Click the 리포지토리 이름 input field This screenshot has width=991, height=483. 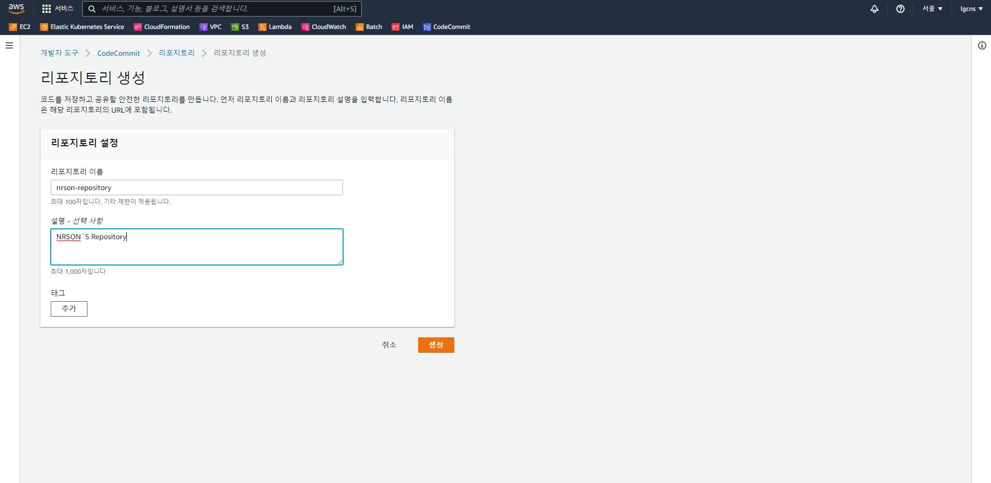pos(197,188)
